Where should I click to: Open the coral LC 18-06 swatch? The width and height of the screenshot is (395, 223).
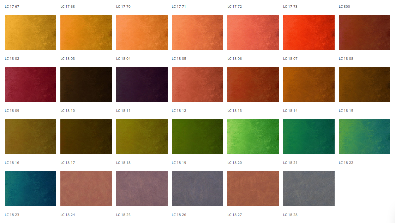pyautogui.click(x=253, y=32)
